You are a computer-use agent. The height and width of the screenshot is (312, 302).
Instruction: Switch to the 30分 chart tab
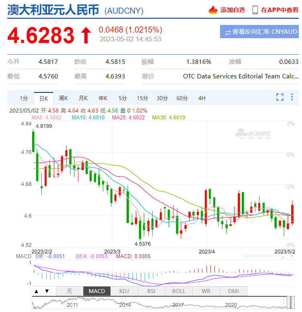(162, 98)
